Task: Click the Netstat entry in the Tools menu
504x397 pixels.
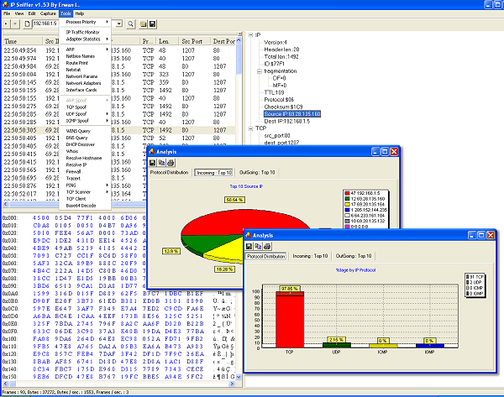Action: [x=85, y=70]
